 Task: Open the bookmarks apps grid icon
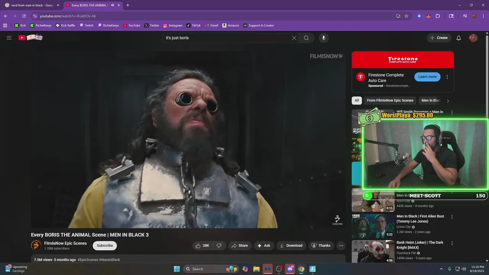pyautogui.click(x=5, y=26)
